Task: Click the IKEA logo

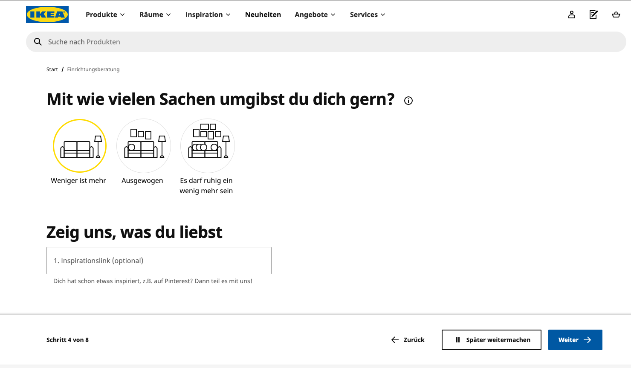Action: pos(47,14)
